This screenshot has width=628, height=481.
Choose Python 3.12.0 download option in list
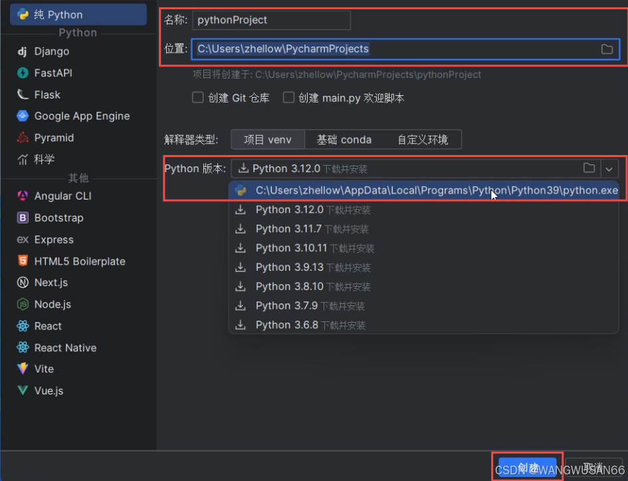pos(424,210)
